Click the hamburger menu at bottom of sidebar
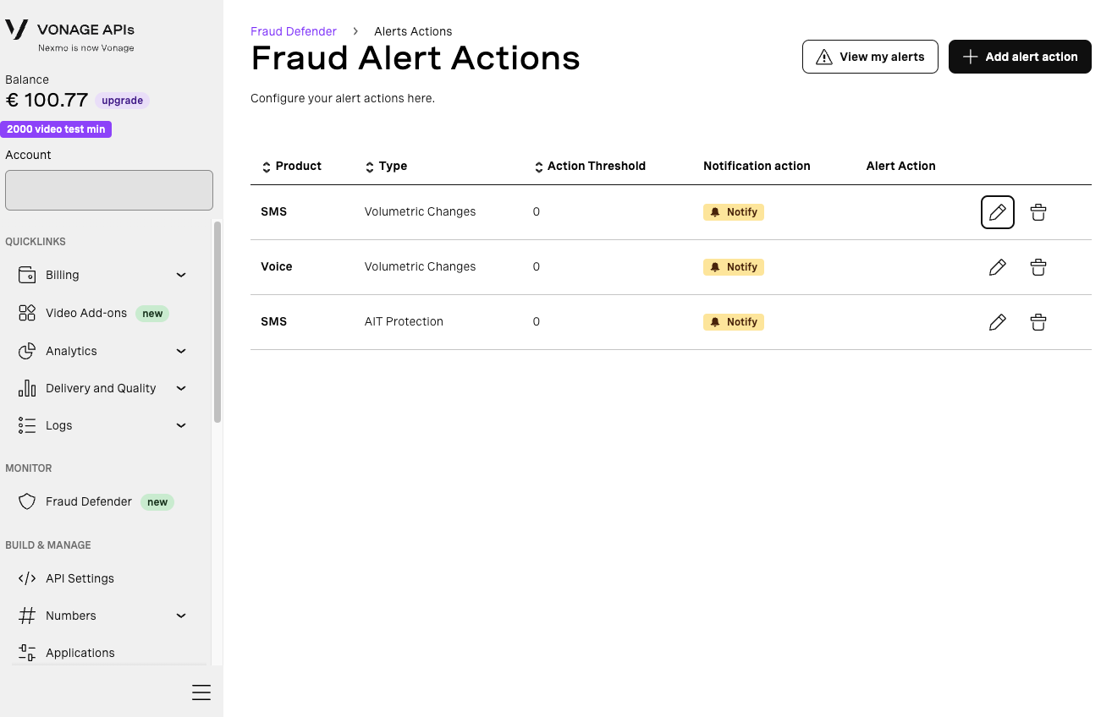The width and height of the screenshot is (1101, 717). (x=201, y=692)
